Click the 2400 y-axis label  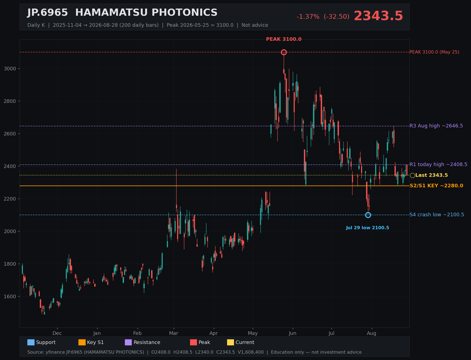[x=10, y=166]
